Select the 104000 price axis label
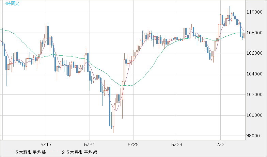The image size is (267, 157). point(254,74)
